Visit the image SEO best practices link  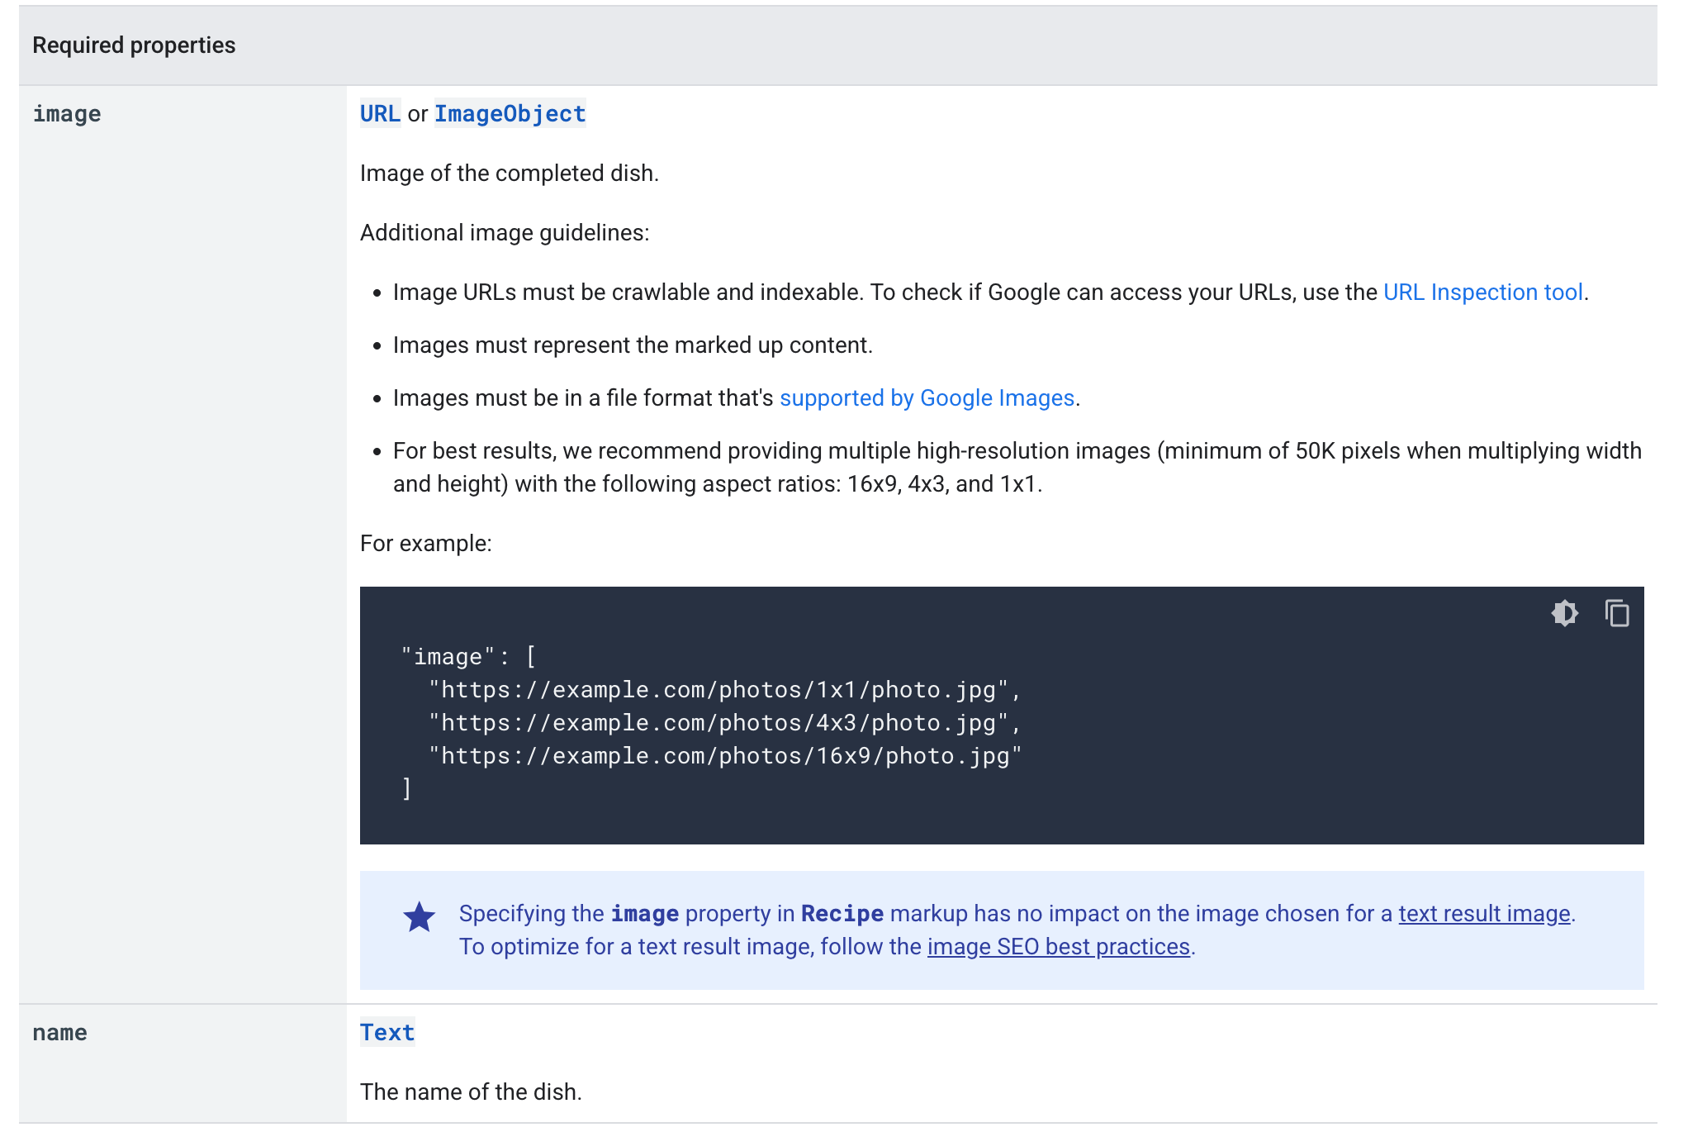tap(1059, 946)
